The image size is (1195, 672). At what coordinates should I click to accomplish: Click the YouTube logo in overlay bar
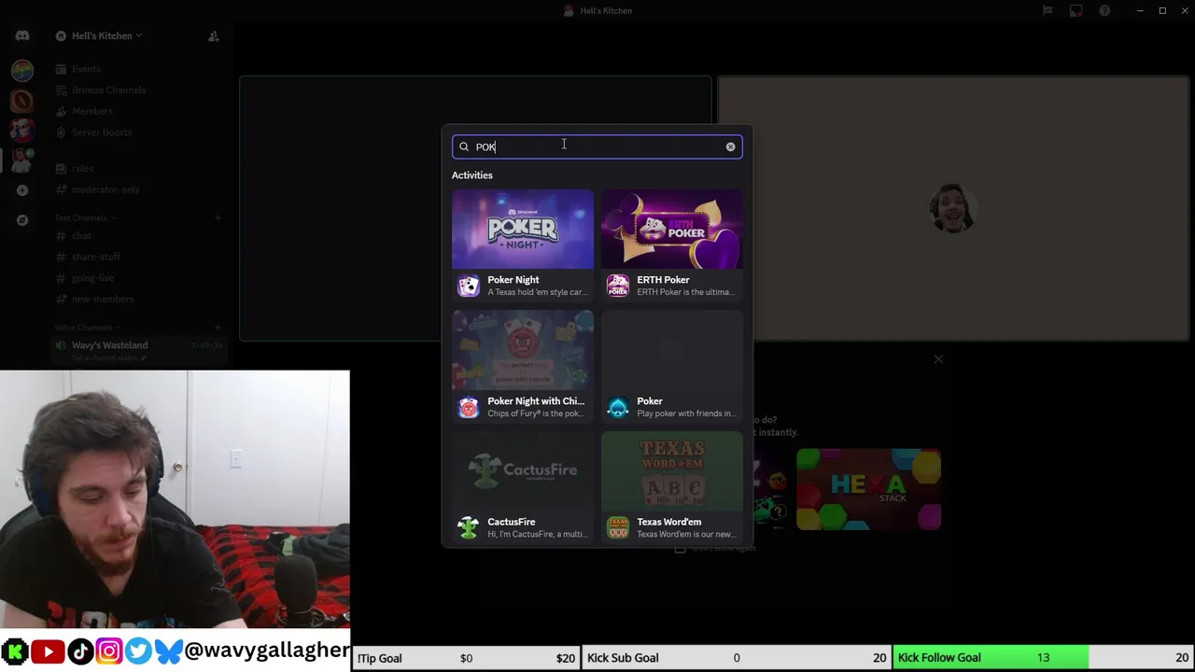[x=47, y=651]
